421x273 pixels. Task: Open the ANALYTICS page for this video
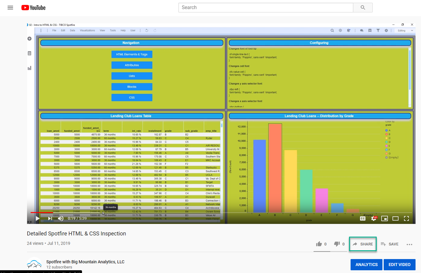[x=366, y=265]
